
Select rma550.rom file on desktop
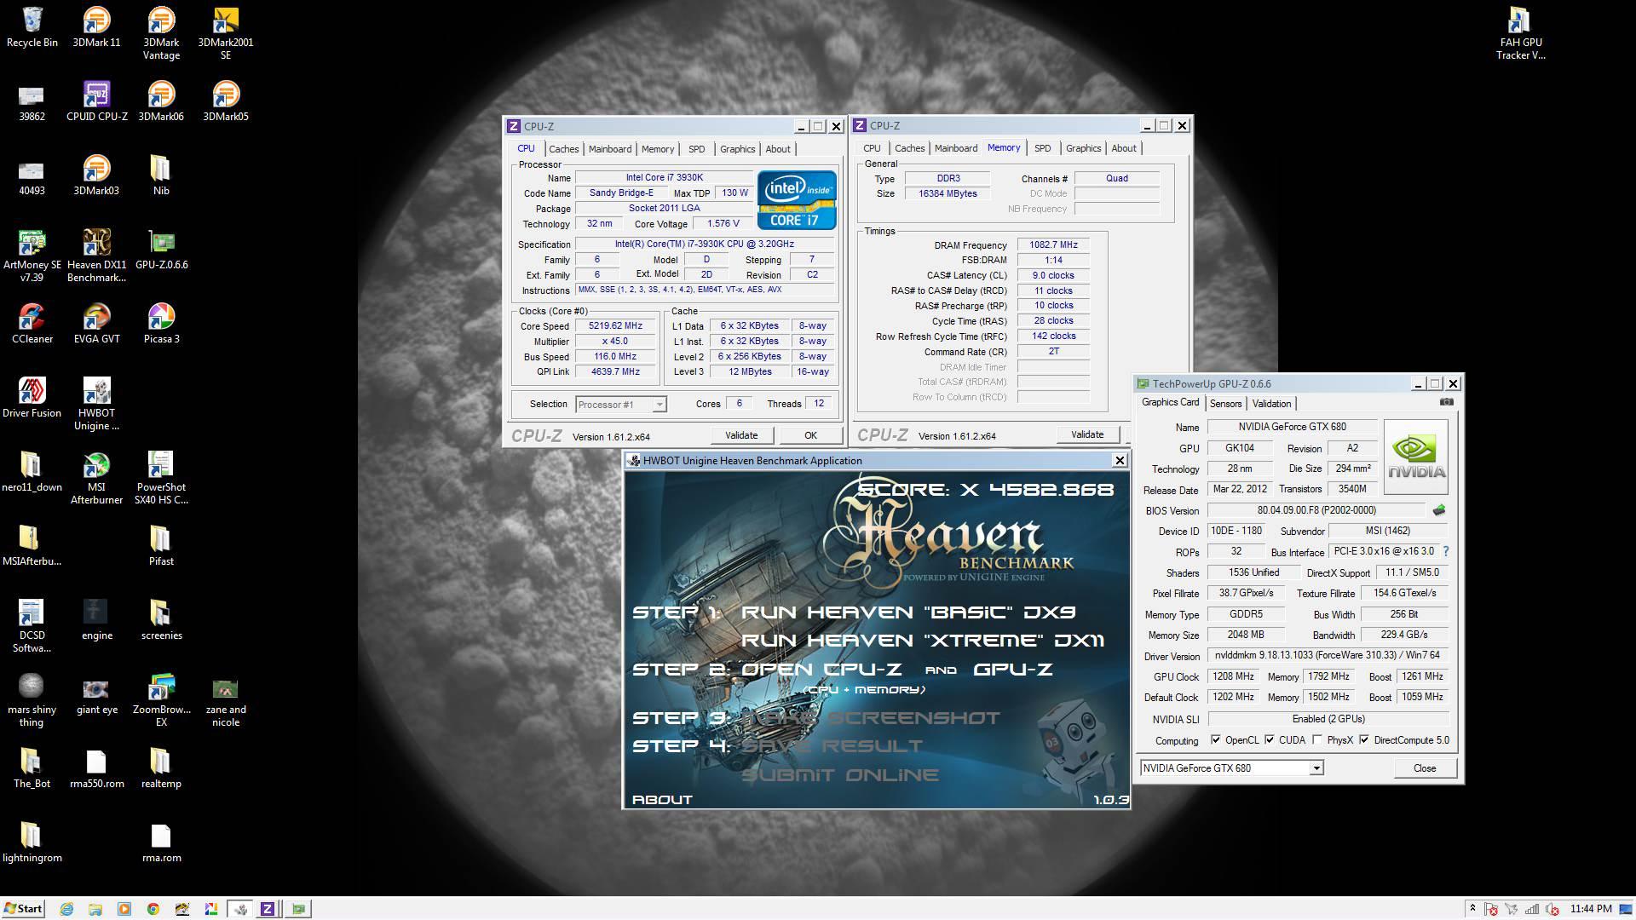pyautogui.click(x=96, y=768)
